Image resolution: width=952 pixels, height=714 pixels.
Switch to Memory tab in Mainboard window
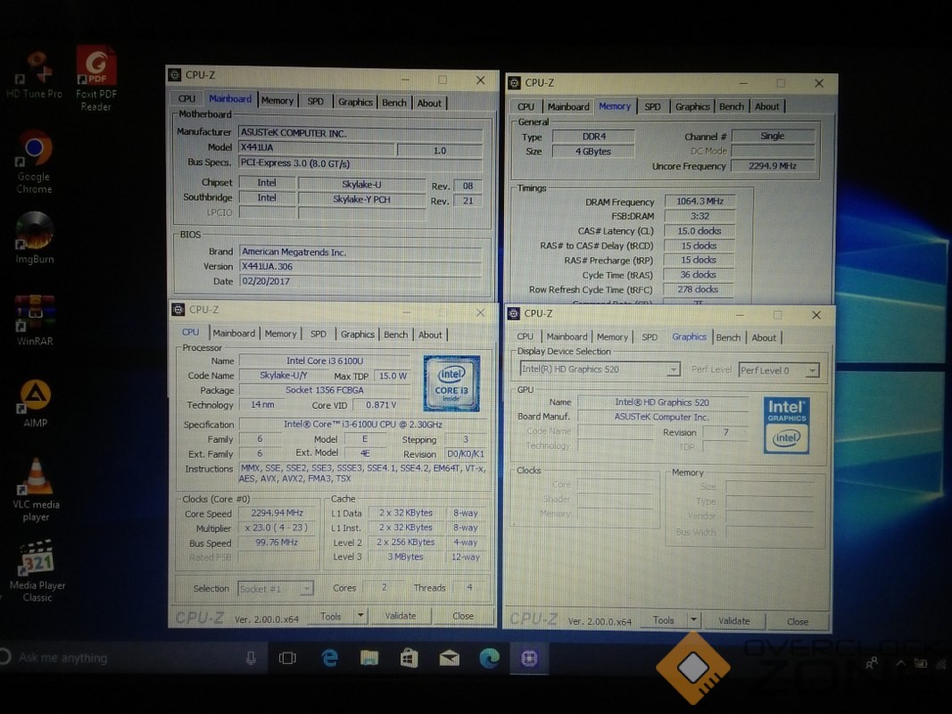(277, 101)
